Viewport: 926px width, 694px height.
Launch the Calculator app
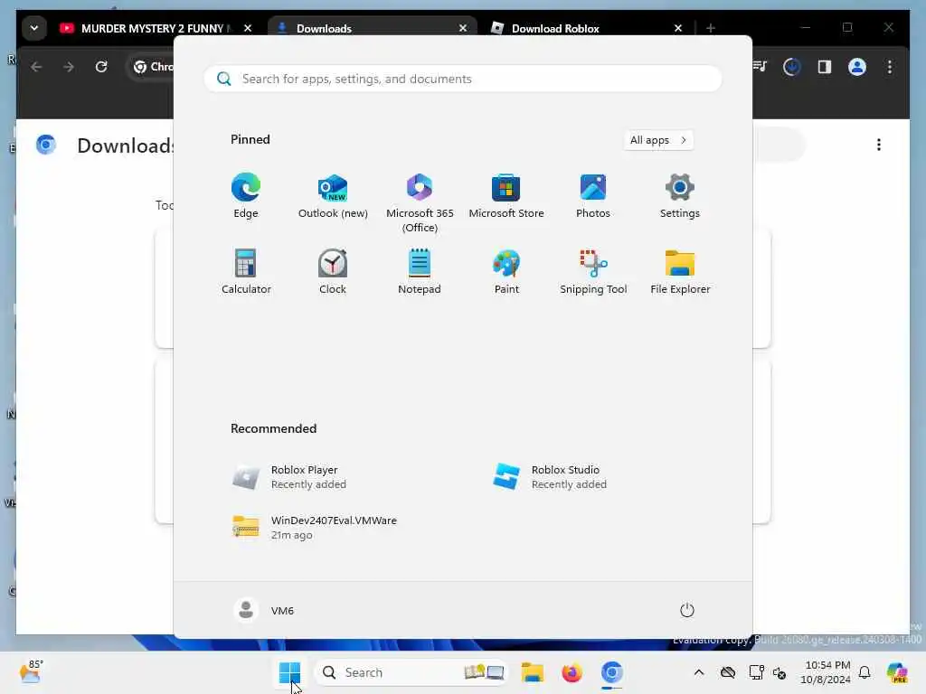click(x=246, y=271)
